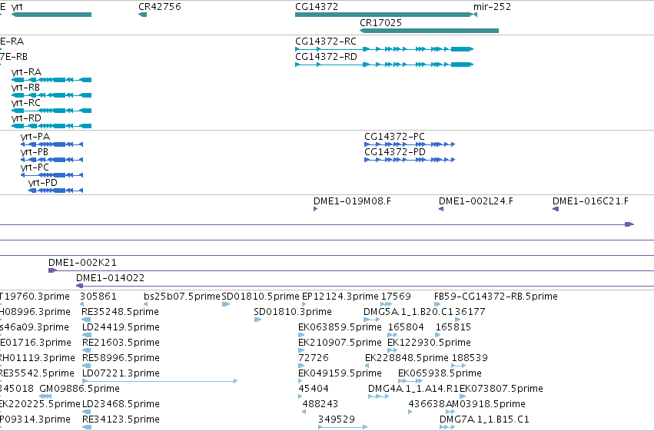Viewport: 654px width, 431px height.
Task: Open transcript CG14372-RC
Action: point(384,49)
